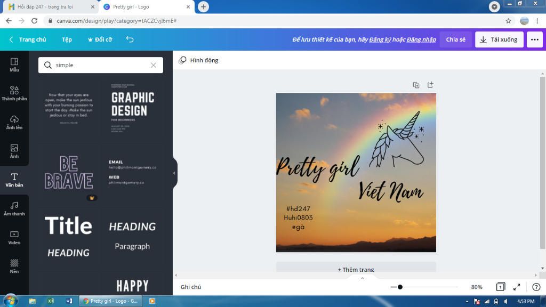
Task: Open the 80% zoom level dropdown
Action: coord(477,287)
